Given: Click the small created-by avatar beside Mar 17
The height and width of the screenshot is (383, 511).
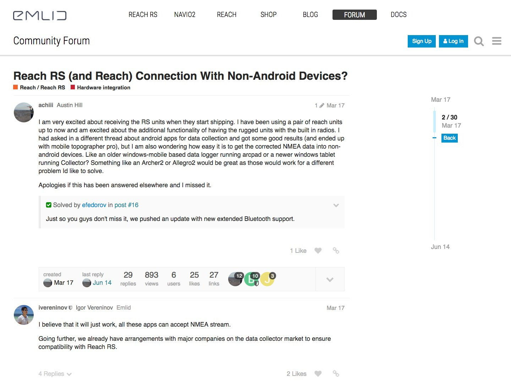Looking at the screenshot, I should pos(48,283).
